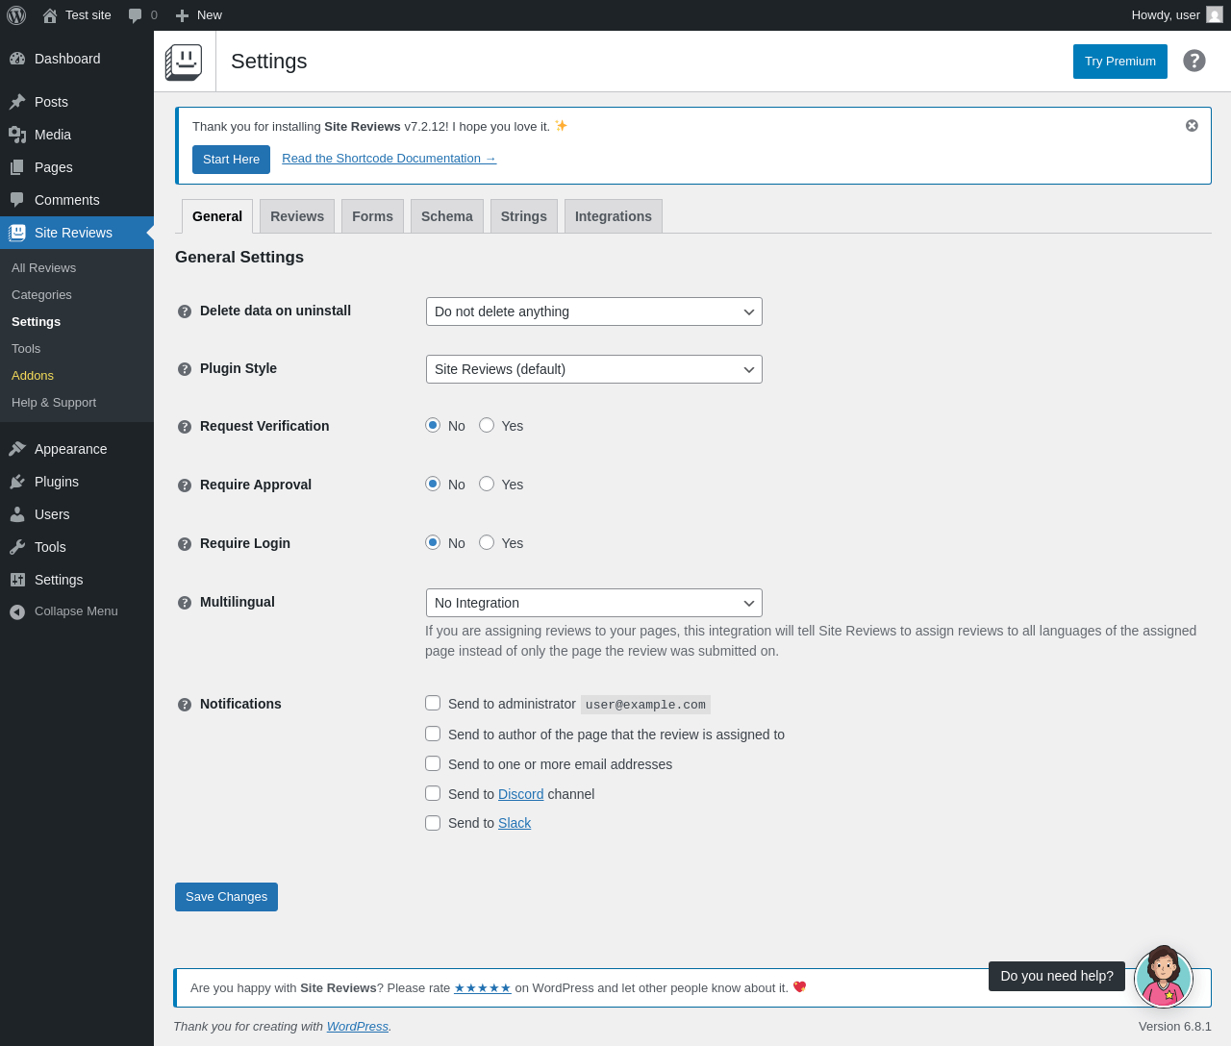Click the Try Premium button
This screenshot has height=1046, width=1231.
click(x=1120, y=62)
